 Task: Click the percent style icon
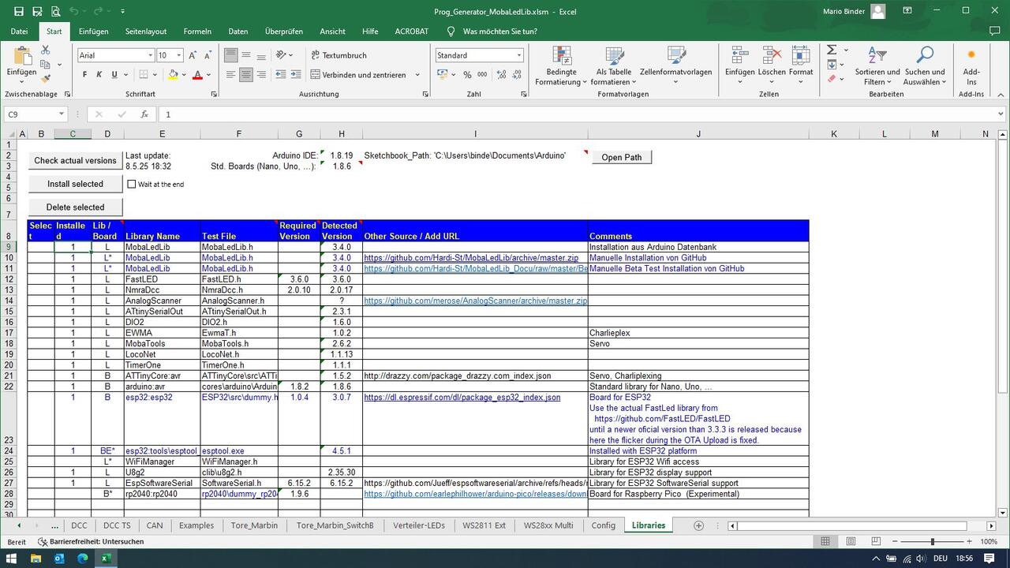click(467, 75)
